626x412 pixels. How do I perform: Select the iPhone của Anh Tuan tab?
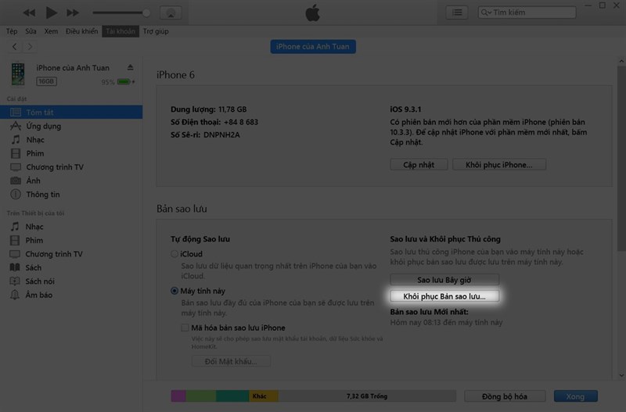(312, 47)
